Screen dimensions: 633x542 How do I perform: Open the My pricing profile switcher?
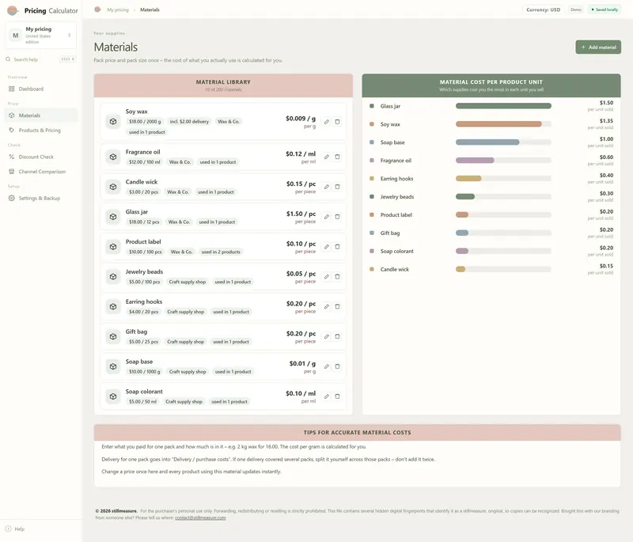[x=41, y=36]
